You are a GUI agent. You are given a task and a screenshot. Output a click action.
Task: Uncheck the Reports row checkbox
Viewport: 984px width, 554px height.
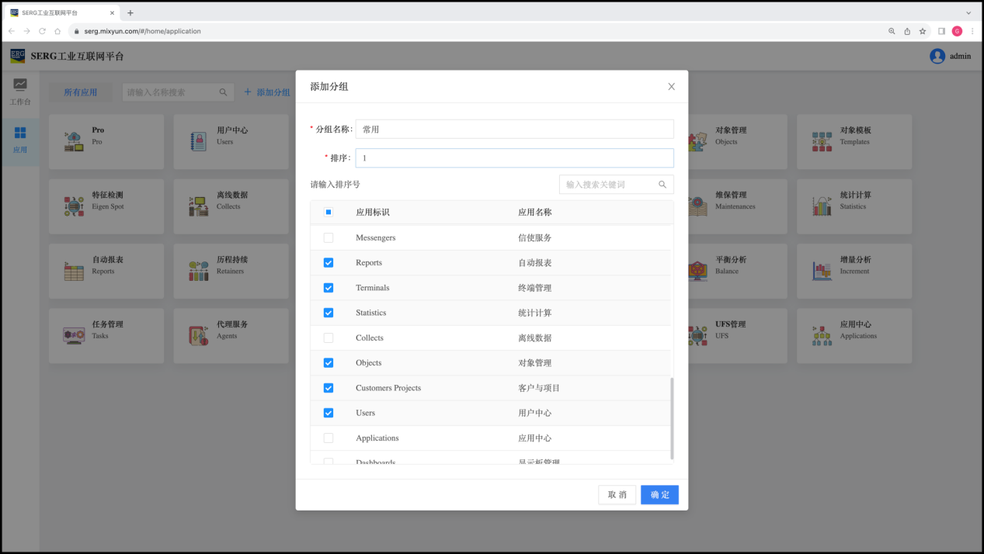(x=328, y=263)
